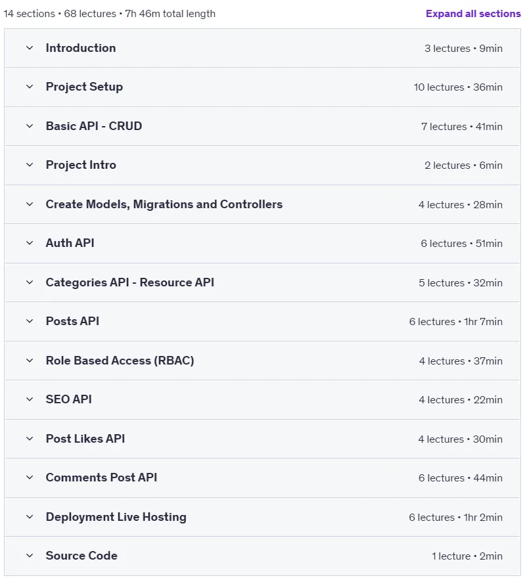Image resolution: width=523 pixels, height=578 pixels.
Task: Click the '10 lectures • 36min' row info
Action: pyautogui.click(x=458, y=87)
